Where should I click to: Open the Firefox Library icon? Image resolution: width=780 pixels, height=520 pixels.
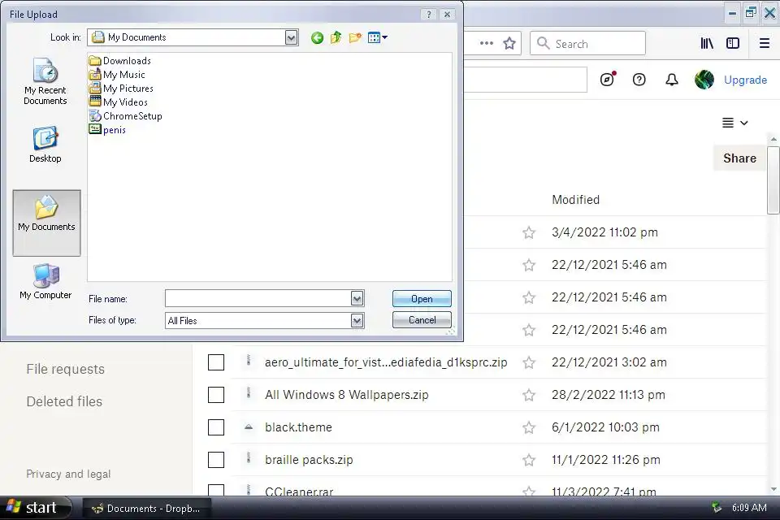(707, 43)
